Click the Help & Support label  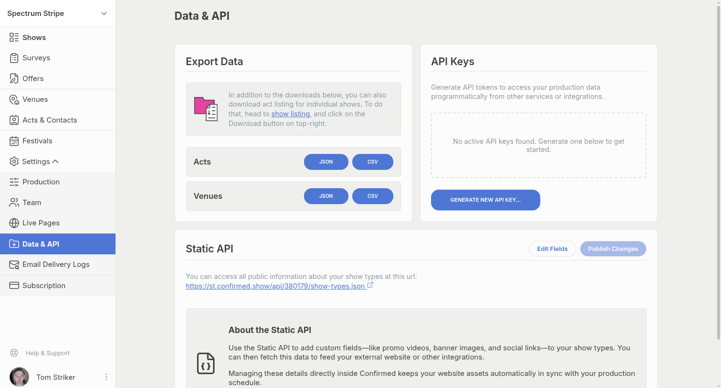pyautogui.click(x=48, y=353)
